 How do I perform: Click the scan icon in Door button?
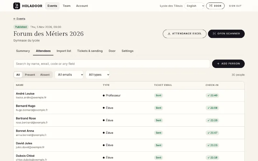coord(211,6)
